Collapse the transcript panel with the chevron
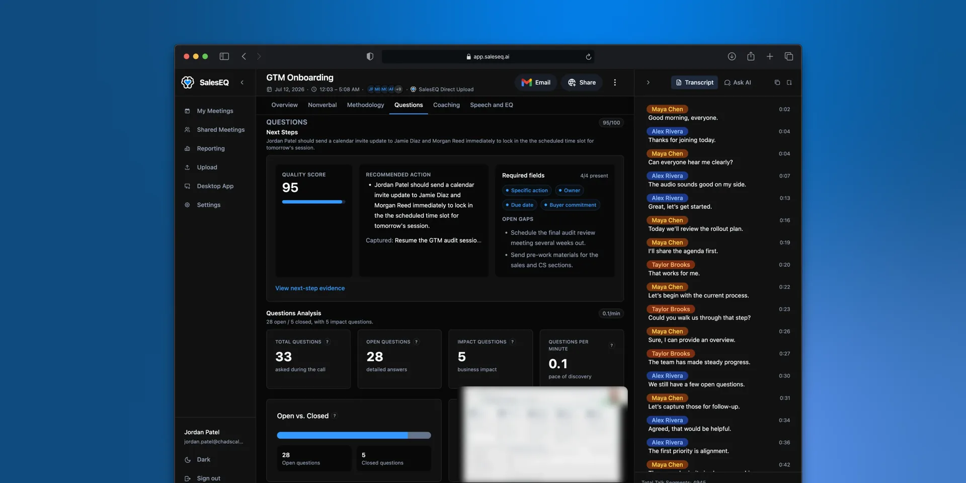This screenshot has width=966, height=483. (x=648, y=83)
